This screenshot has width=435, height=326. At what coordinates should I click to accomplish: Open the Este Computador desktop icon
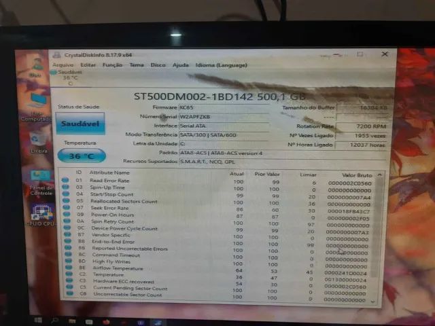37,107
